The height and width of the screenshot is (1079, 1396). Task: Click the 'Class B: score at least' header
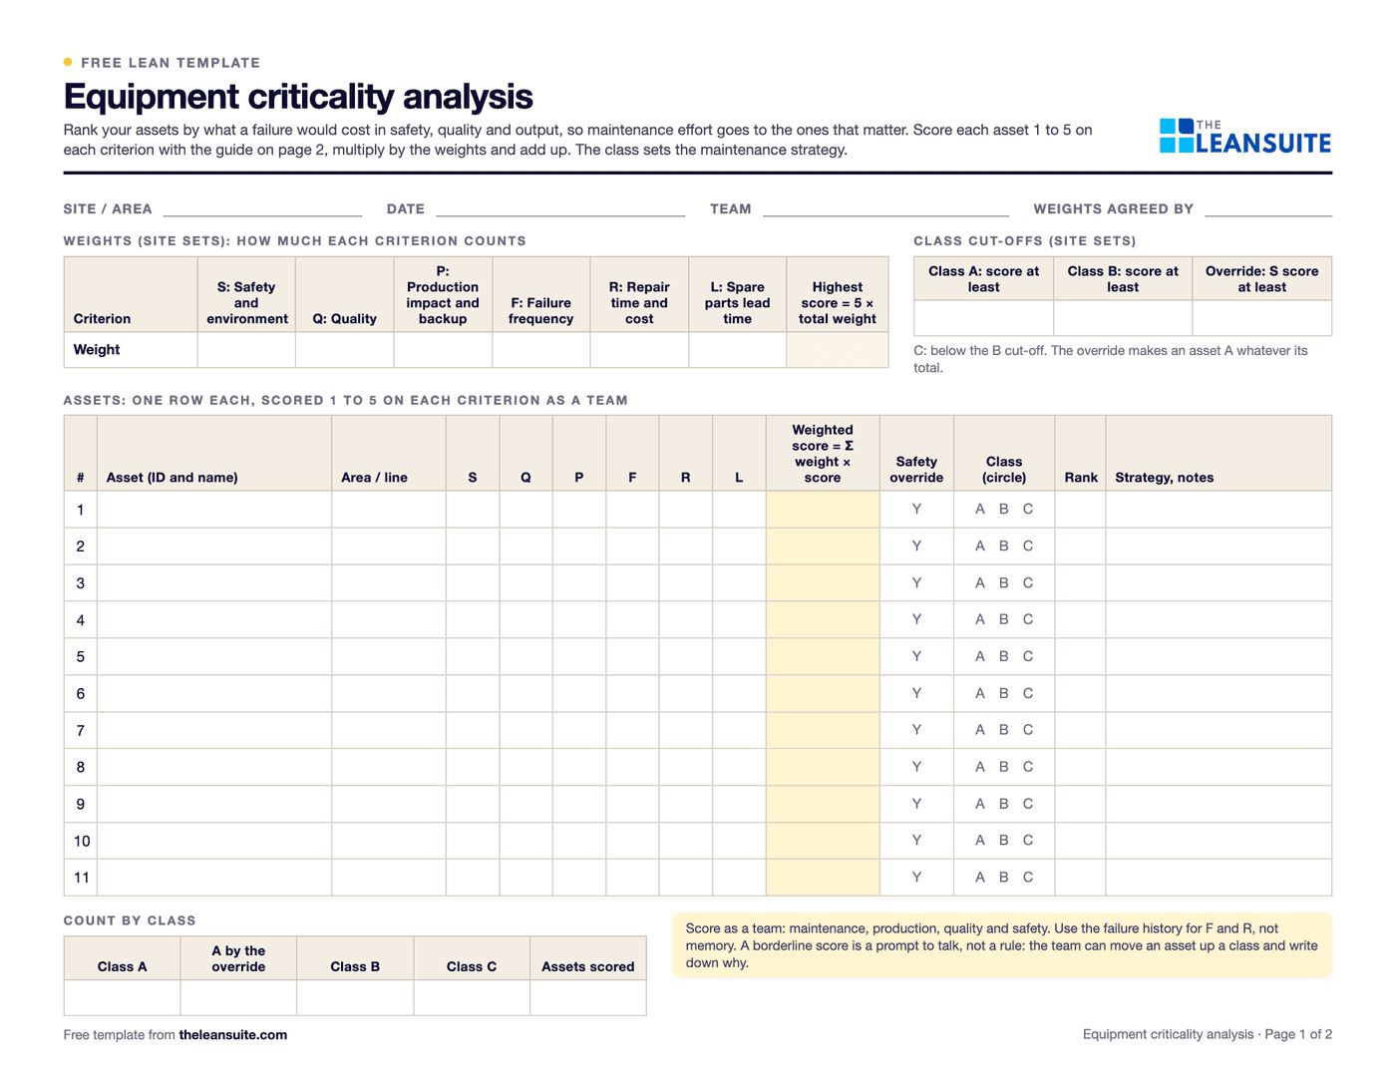coord(1123,279)
